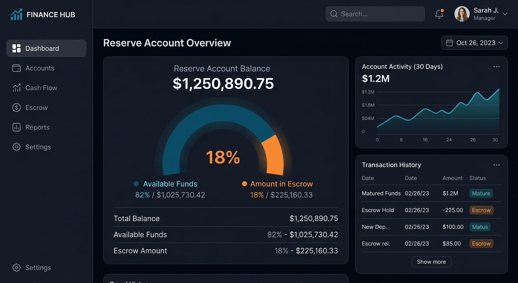Click the Amount in Escrow legend label

[x=281, y=184]
